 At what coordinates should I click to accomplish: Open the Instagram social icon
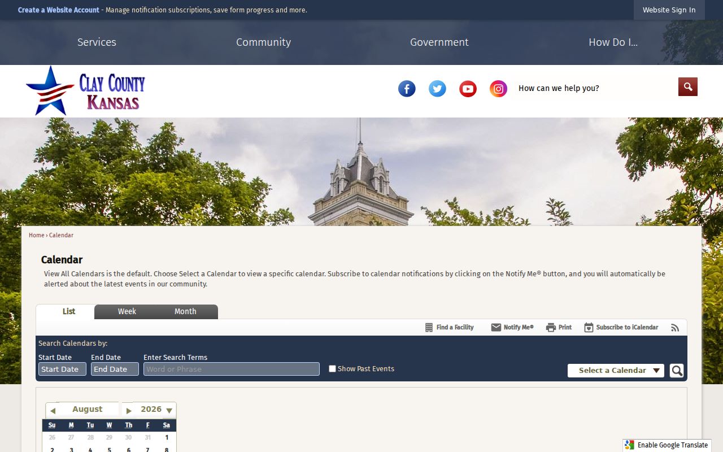click(498, 89)
